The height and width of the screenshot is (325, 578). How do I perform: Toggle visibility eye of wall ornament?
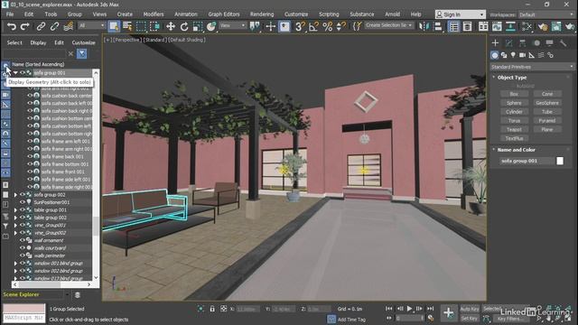click(x=22, y=240)
